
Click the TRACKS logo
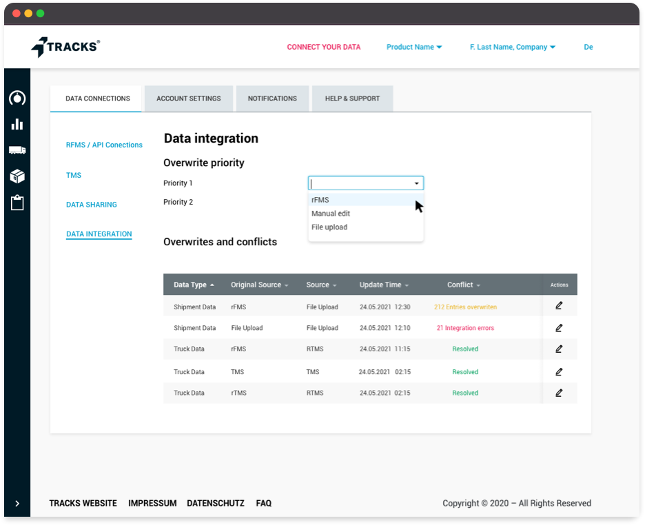tap(66, 47)
